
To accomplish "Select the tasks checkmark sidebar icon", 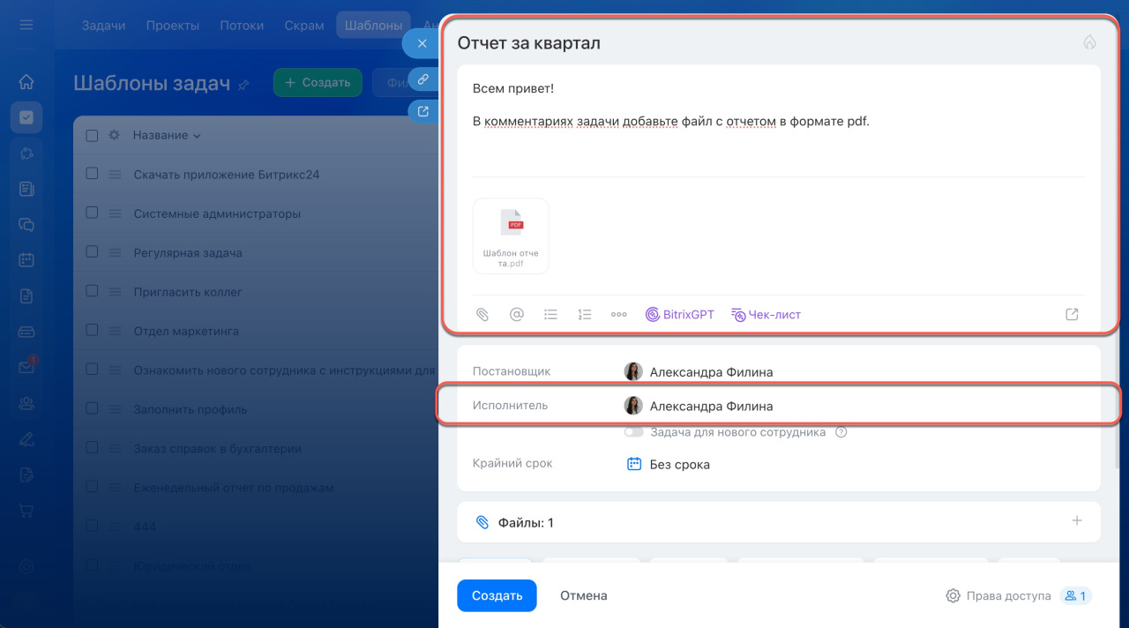I will [26, 116].
